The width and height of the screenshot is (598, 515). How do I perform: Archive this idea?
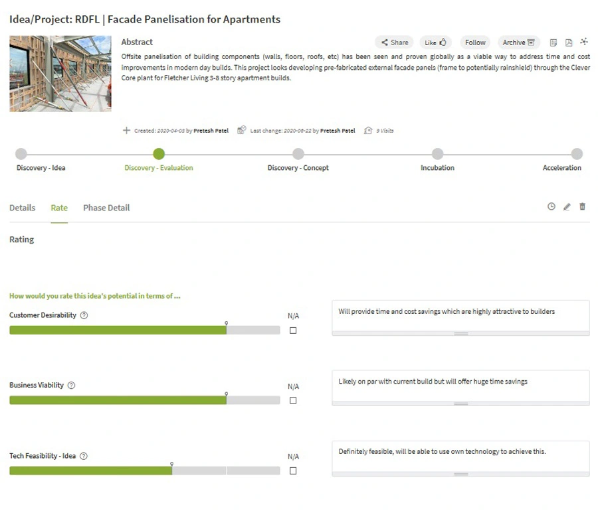tap(519, 42)
